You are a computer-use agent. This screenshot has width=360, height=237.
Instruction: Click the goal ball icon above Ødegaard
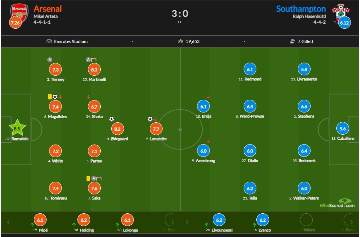tap(112, 119)
